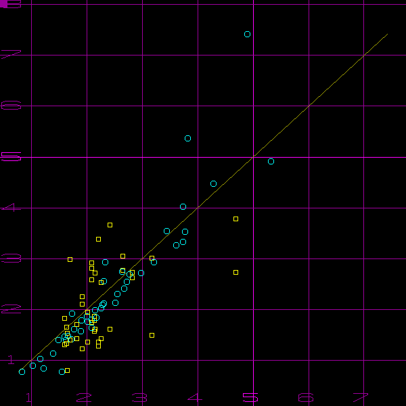Click the x-axis label 3

point(139,398)
